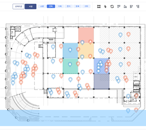Image resolution: width=146 pixels, height=133 pixels.
Task: Choose the align top icon
Action: [119, 6]
